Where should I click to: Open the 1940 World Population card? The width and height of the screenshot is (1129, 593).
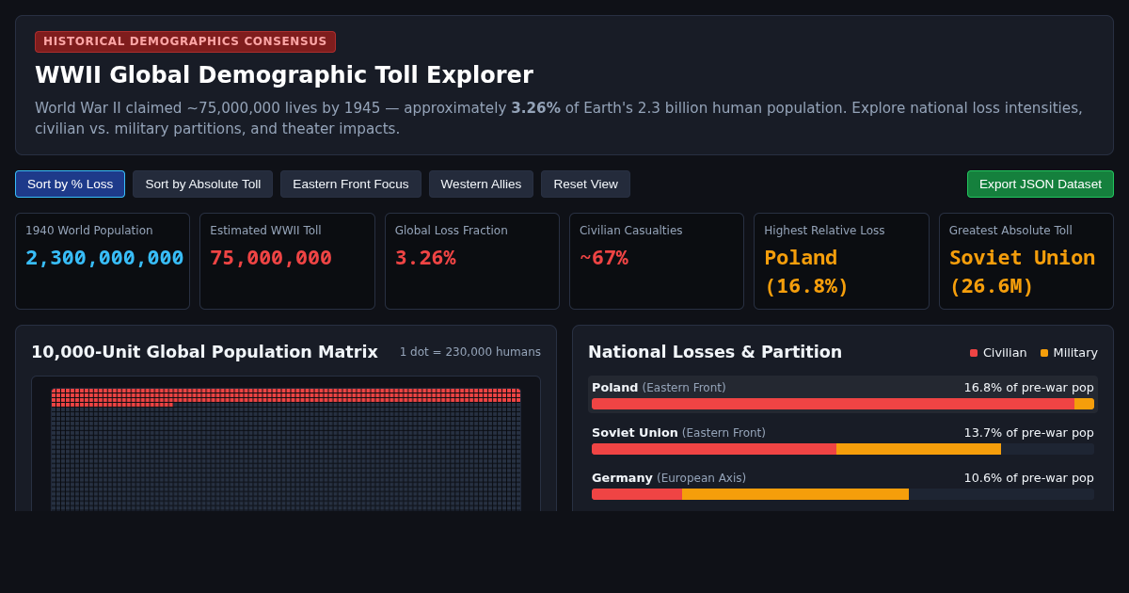pos(103,262)
